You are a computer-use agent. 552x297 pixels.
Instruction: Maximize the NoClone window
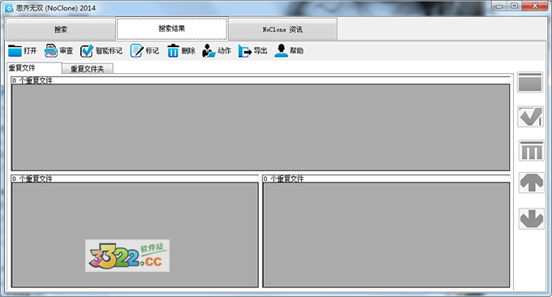click(x=514, y=6)
